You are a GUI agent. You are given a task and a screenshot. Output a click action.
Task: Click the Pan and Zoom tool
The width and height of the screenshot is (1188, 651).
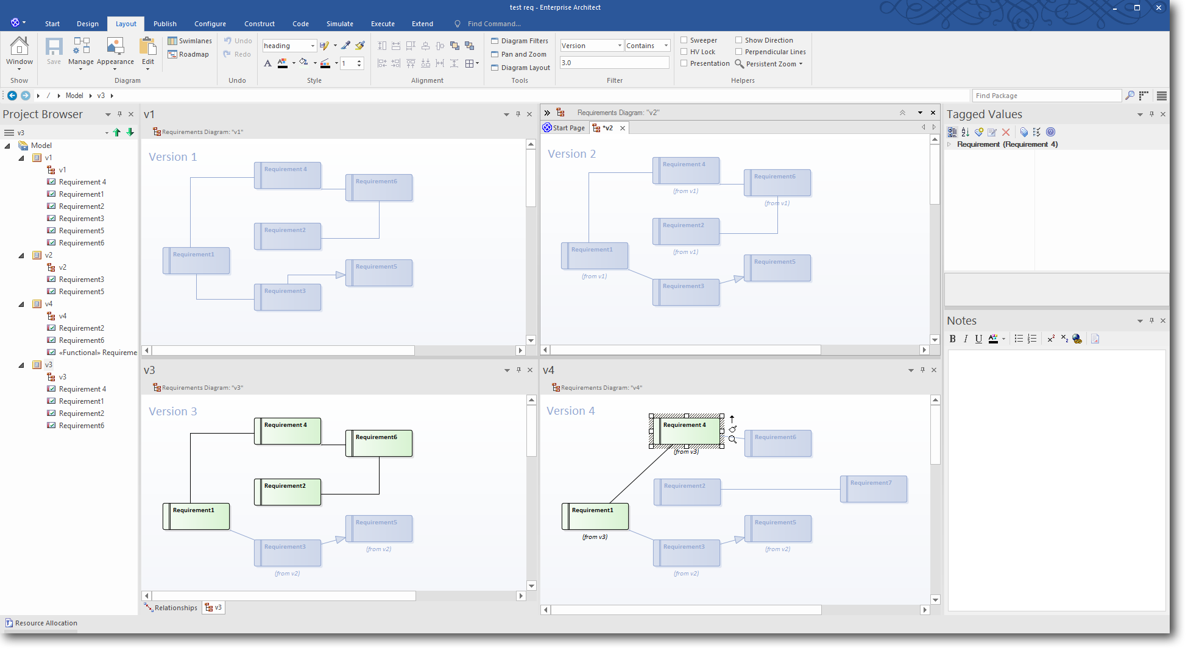(x=518, y=54)
